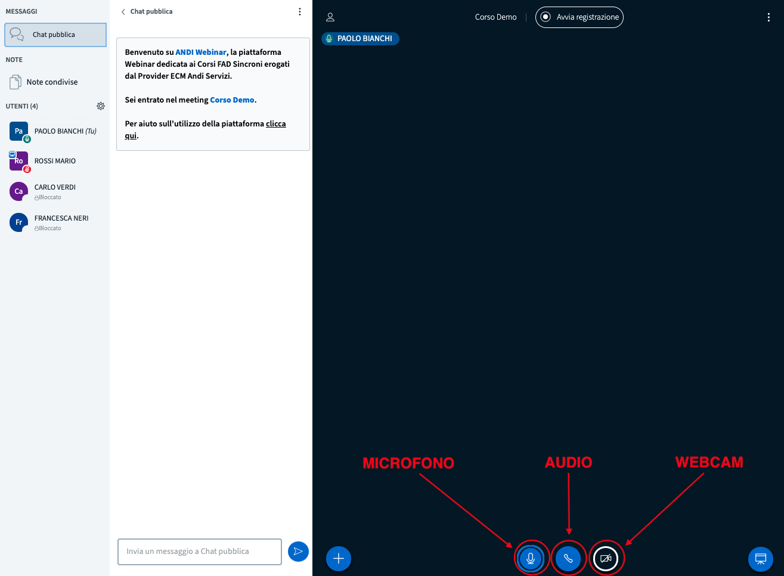This screenshot has width=784, height=576.
Task: Select Chat pubblica in sidebar
Action: pyautogui.click(x=55, y=35)
